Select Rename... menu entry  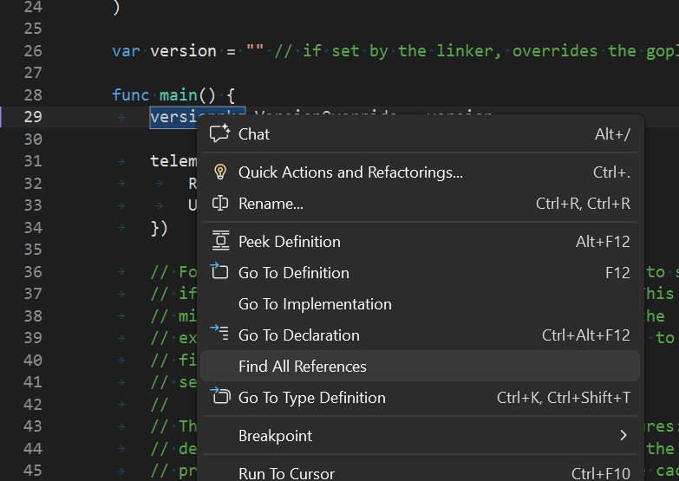(420, 204)
